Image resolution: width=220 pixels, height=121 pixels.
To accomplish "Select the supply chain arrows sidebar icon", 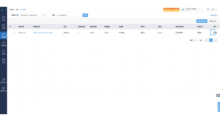I will pyautogui.click(x=3, y=35).
